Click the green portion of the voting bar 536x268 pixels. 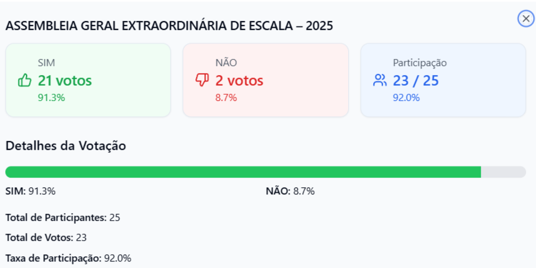point(243,172)
